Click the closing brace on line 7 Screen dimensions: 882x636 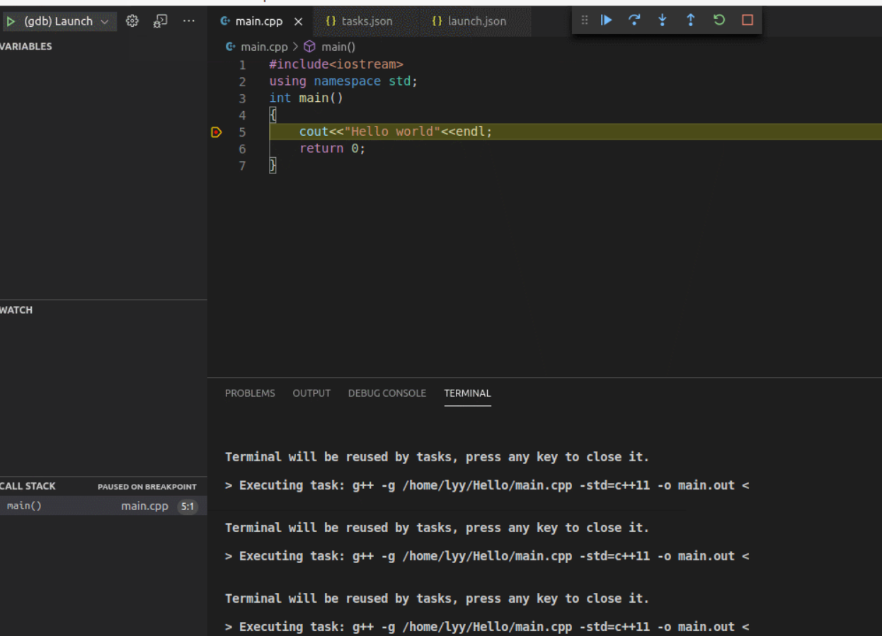coord(273,166)
